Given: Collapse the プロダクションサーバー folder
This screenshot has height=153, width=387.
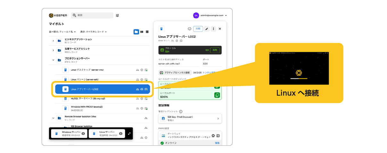Looking at the screenshot, I should [53, 60].
